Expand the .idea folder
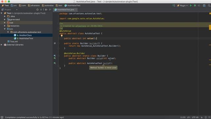Screen dimensions: 211x119 pos(5,16)
